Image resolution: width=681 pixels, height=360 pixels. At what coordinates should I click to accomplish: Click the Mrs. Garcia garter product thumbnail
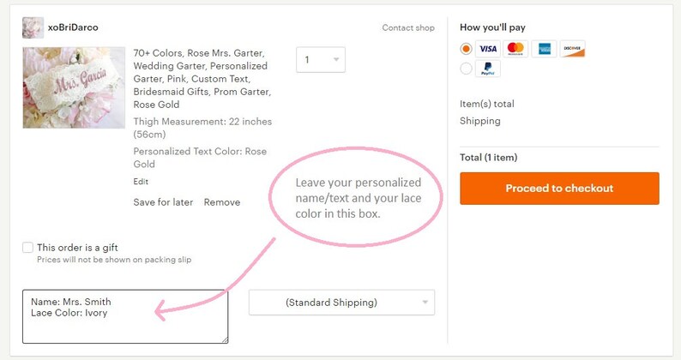coord(74,87)
